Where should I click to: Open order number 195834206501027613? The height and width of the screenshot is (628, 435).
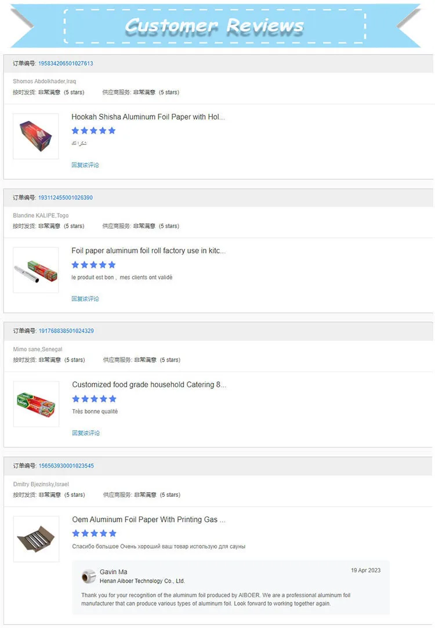[x=66, y=63]
